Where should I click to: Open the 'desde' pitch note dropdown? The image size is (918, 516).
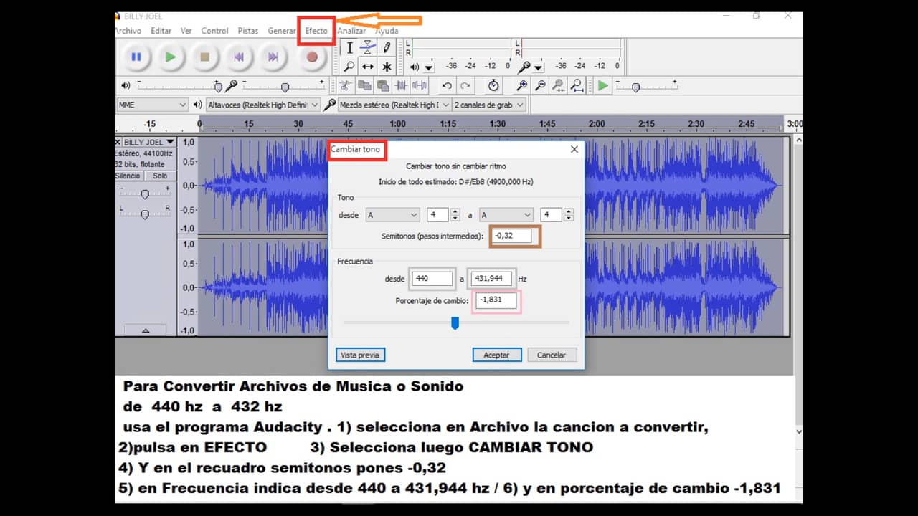392,215
